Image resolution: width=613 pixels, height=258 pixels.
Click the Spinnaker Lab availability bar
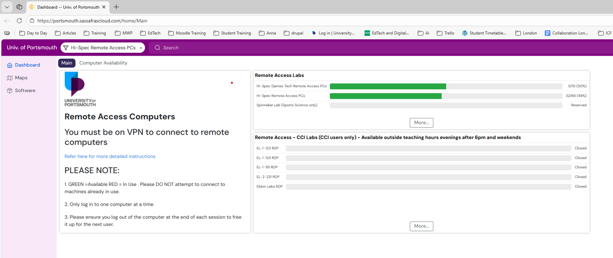[446, 105]
